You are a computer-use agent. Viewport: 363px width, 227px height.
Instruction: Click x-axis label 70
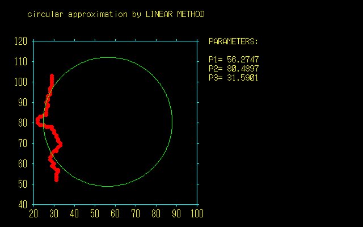(x=136, y=213)
